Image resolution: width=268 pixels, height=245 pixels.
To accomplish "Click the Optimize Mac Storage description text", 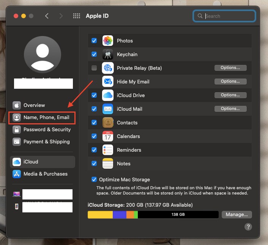I will [173, 190].
